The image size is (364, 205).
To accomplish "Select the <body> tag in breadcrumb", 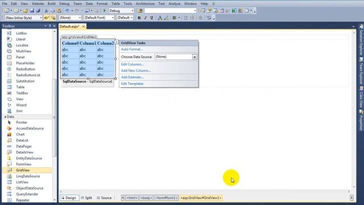I will (146, 198).
